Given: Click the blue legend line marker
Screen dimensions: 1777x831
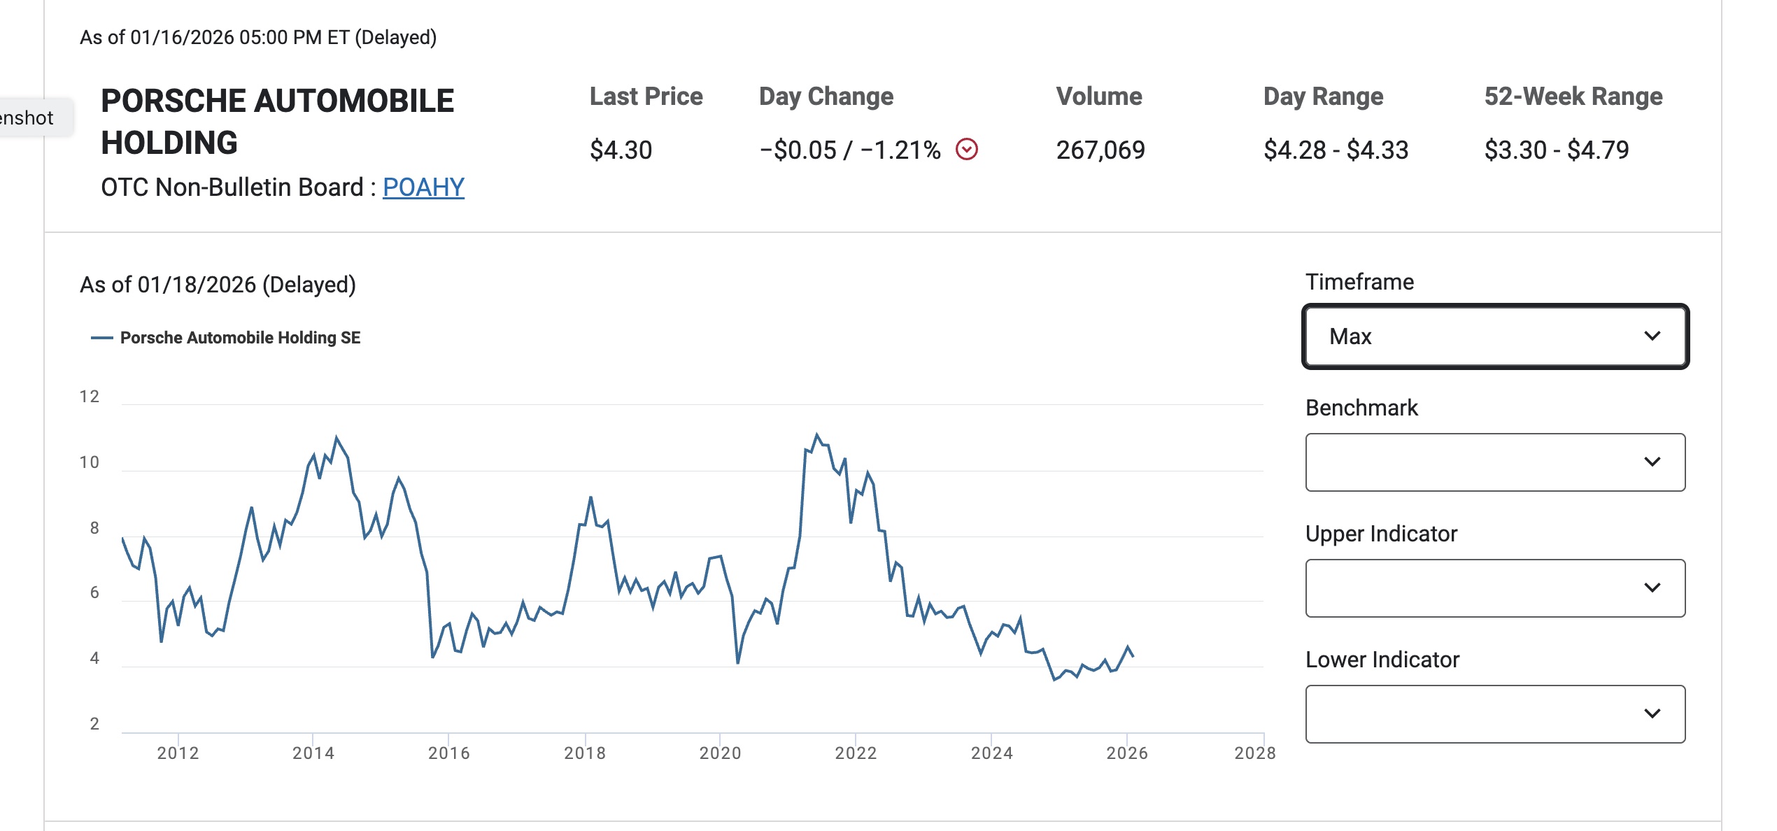Looking at the screenshot, I should (x=102, y=338).
